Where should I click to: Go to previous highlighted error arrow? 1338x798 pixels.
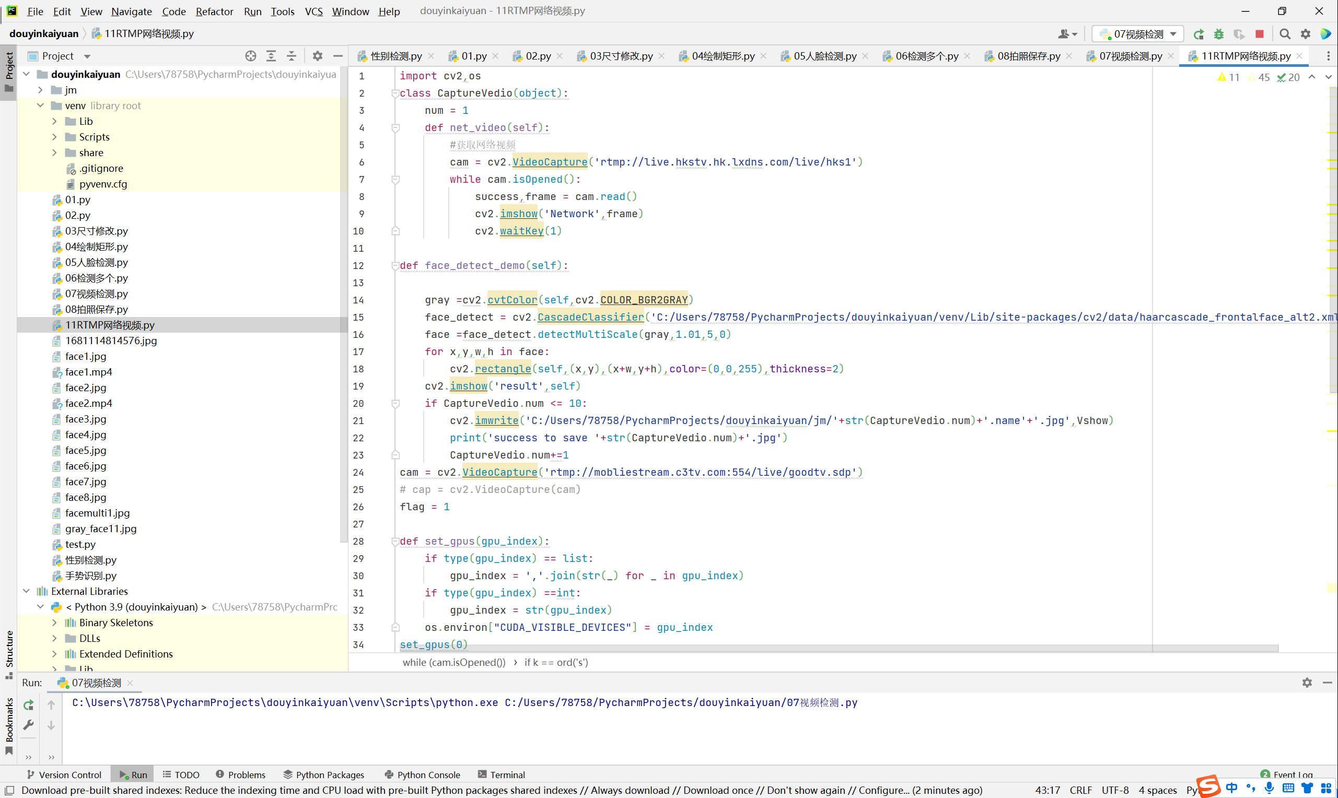click(x=1312, y=77)
